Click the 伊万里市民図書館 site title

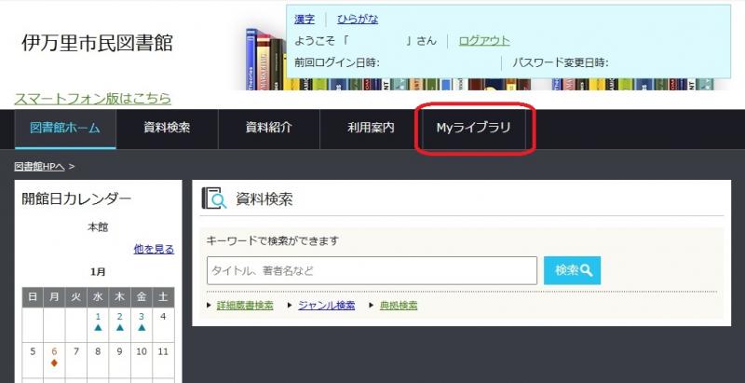pyautogui.click(x=97, y=44)
